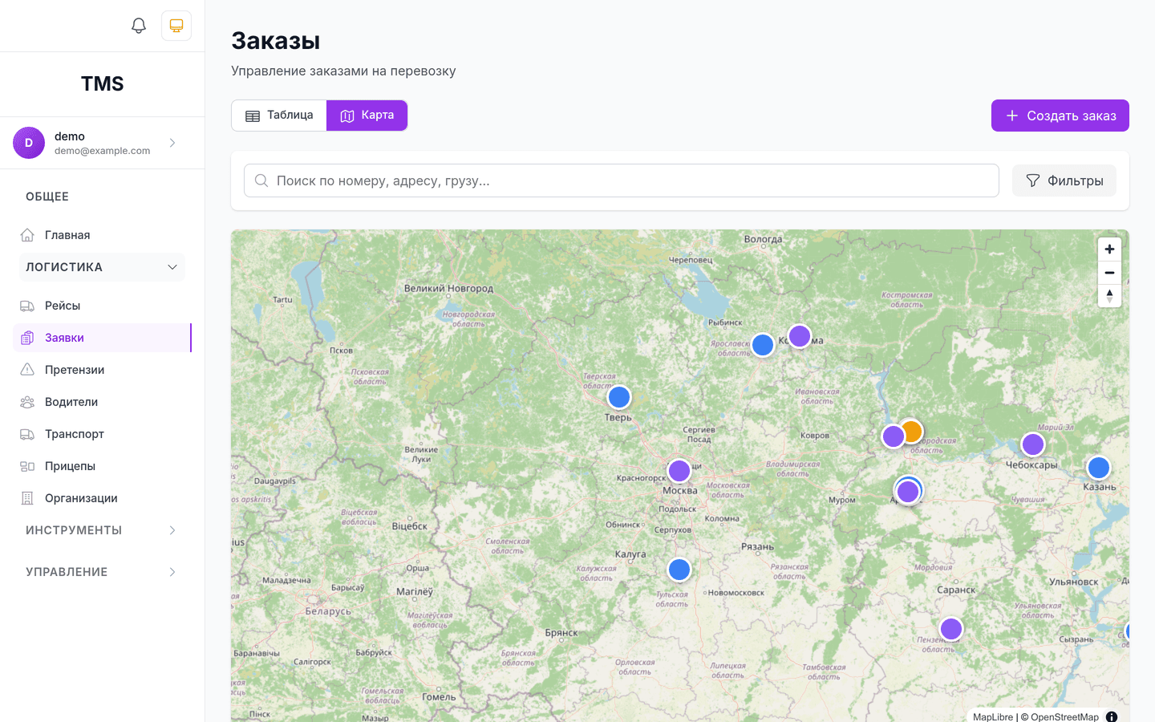Go to Главная page
Image resolution: width=1155 pixels, height=722 pixels.
coord(102,235)
